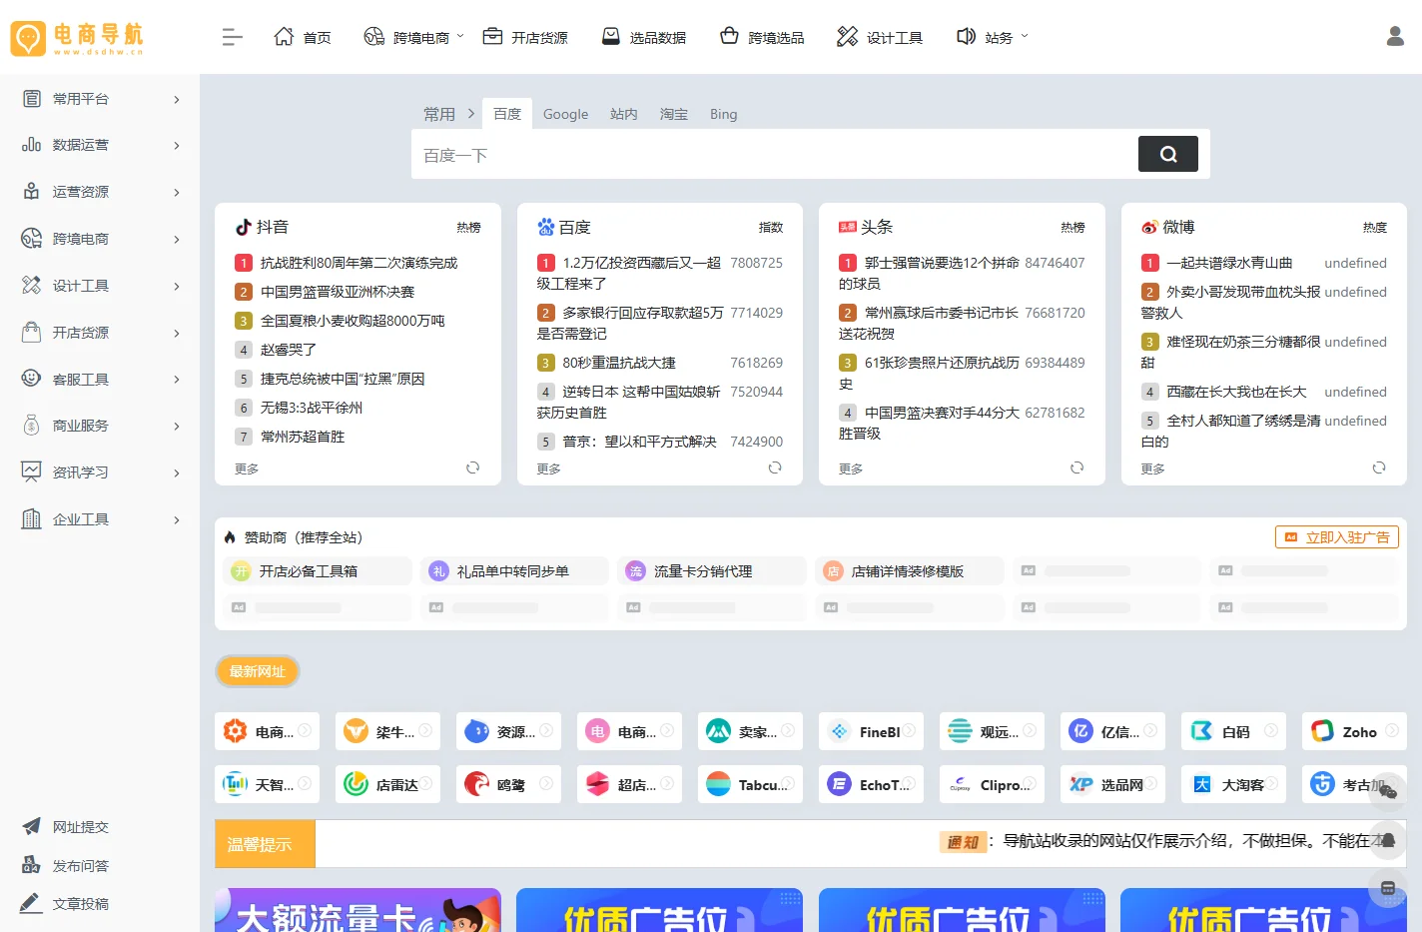The height and width of the screenshot is (932, 1422).
Task: Go to 首页 in top navigation
Action: 303,37
